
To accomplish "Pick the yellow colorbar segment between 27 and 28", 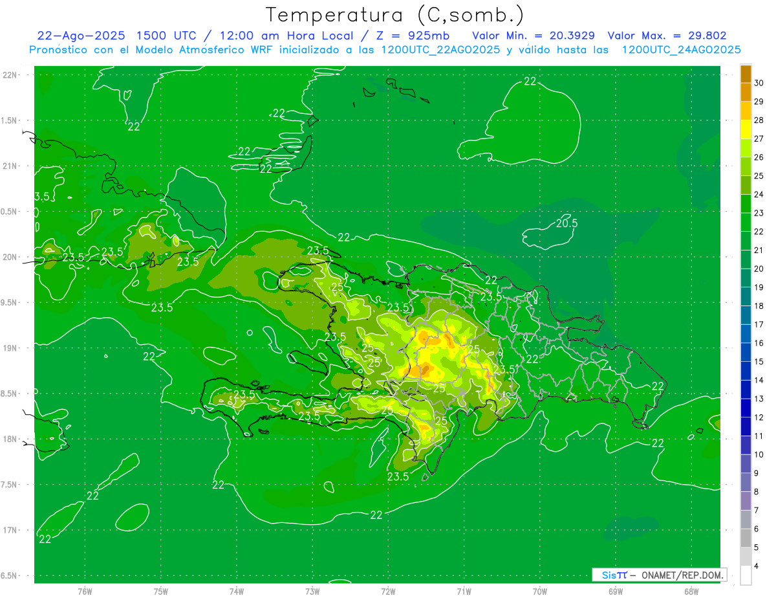I will pos(746,129).
